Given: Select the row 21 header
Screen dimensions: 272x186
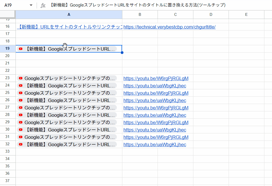Looking at the screenshot, I should tap(8, 63).
